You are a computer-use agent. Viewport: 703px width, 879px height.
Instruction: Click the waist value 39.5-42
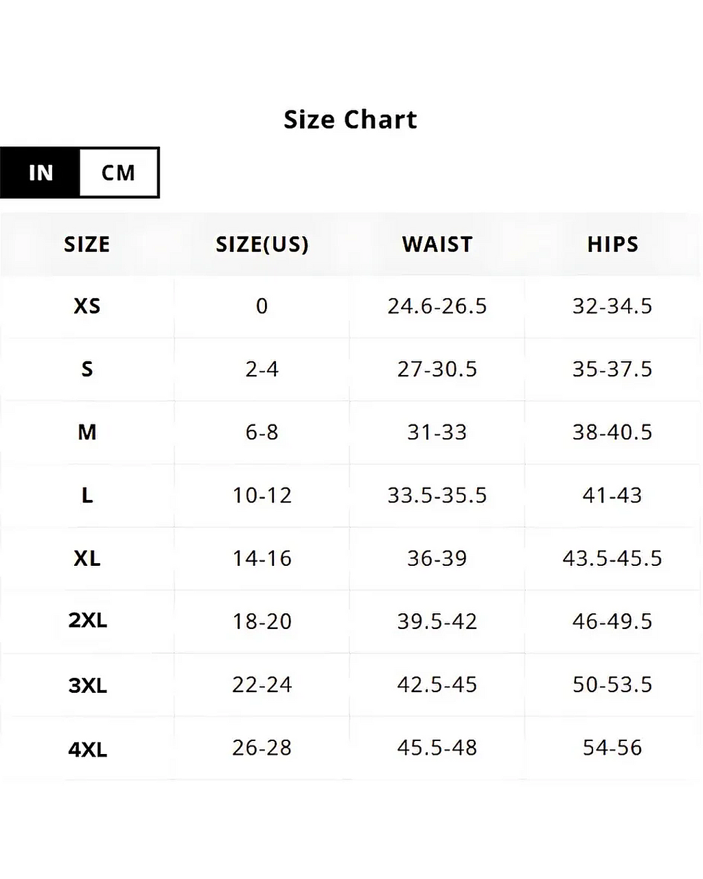point(437,621)
